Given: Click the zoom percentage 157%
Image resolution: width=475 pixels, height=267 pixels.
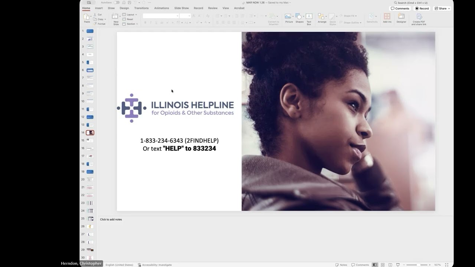Looking at the screenshot, I should [438, 265].
